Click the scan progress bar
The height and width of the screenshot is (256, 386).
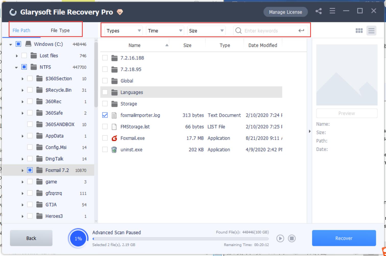coord(180,239)
